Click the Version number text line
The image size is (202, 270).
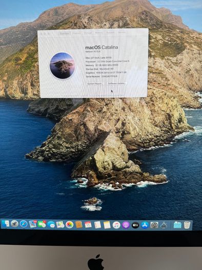[x=93, y=51]
